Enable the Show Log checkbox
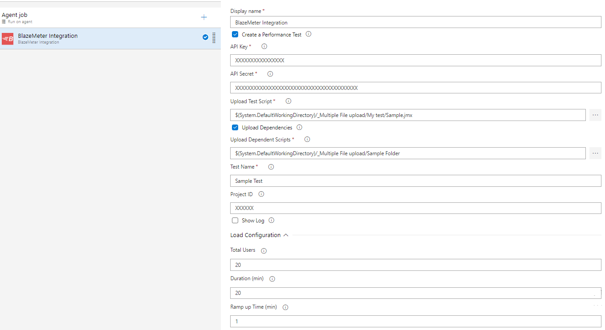605x330 pixels. point(235,220)
